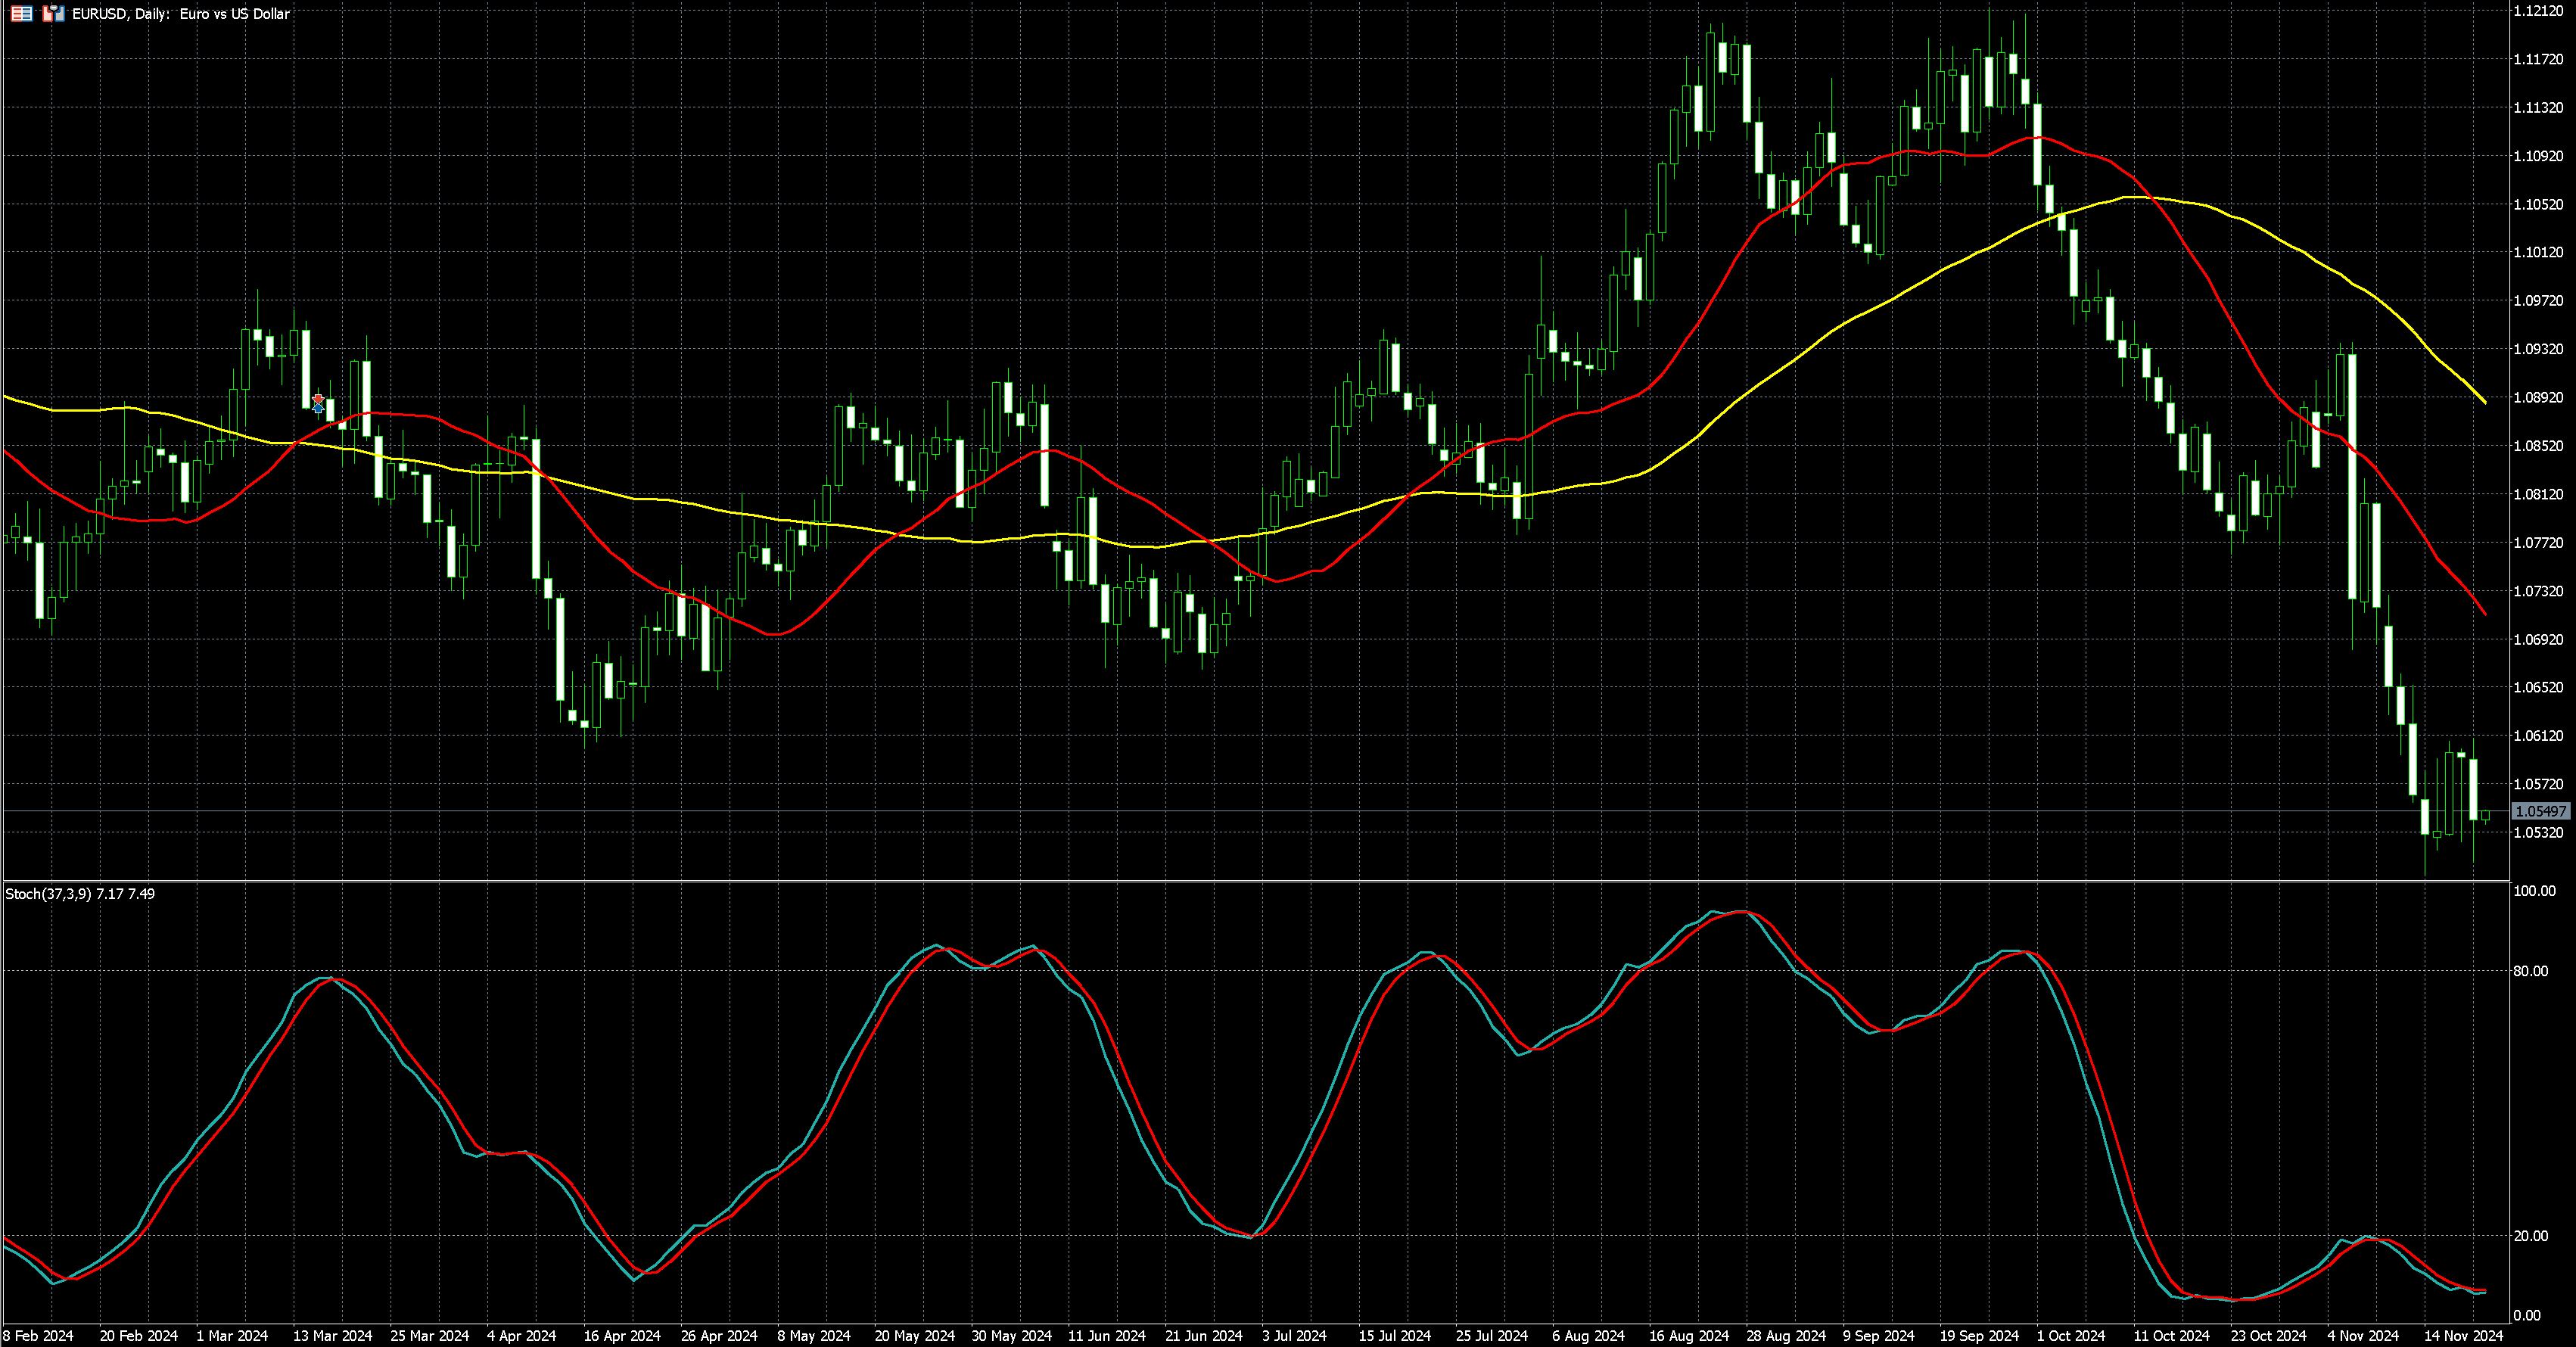Viewport: 2576px width, 1347px height.
Task: Click the 20.00 stochastic level label
Action: click(x=2530, y=1236)
